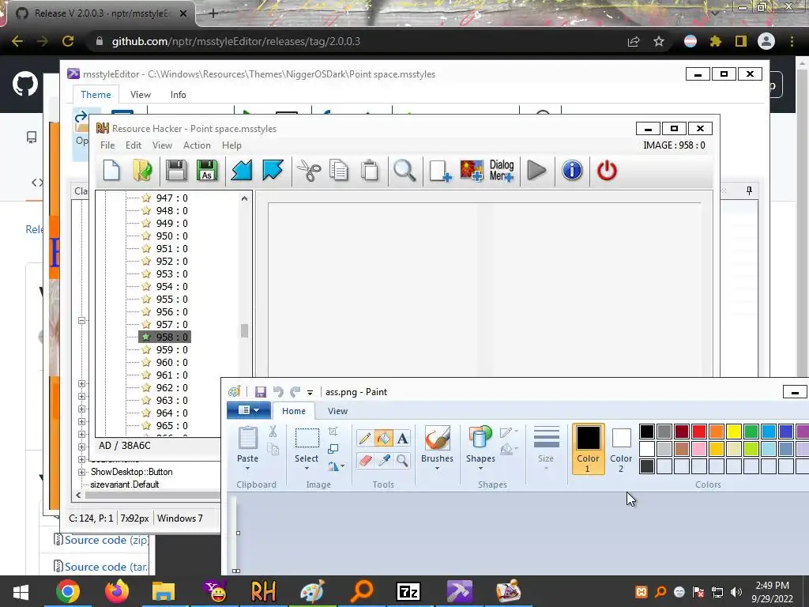Image resolution: width=809 pixels, height=607 pixels.
Task: Open the Windows Start button
Action: click(21, 591)
